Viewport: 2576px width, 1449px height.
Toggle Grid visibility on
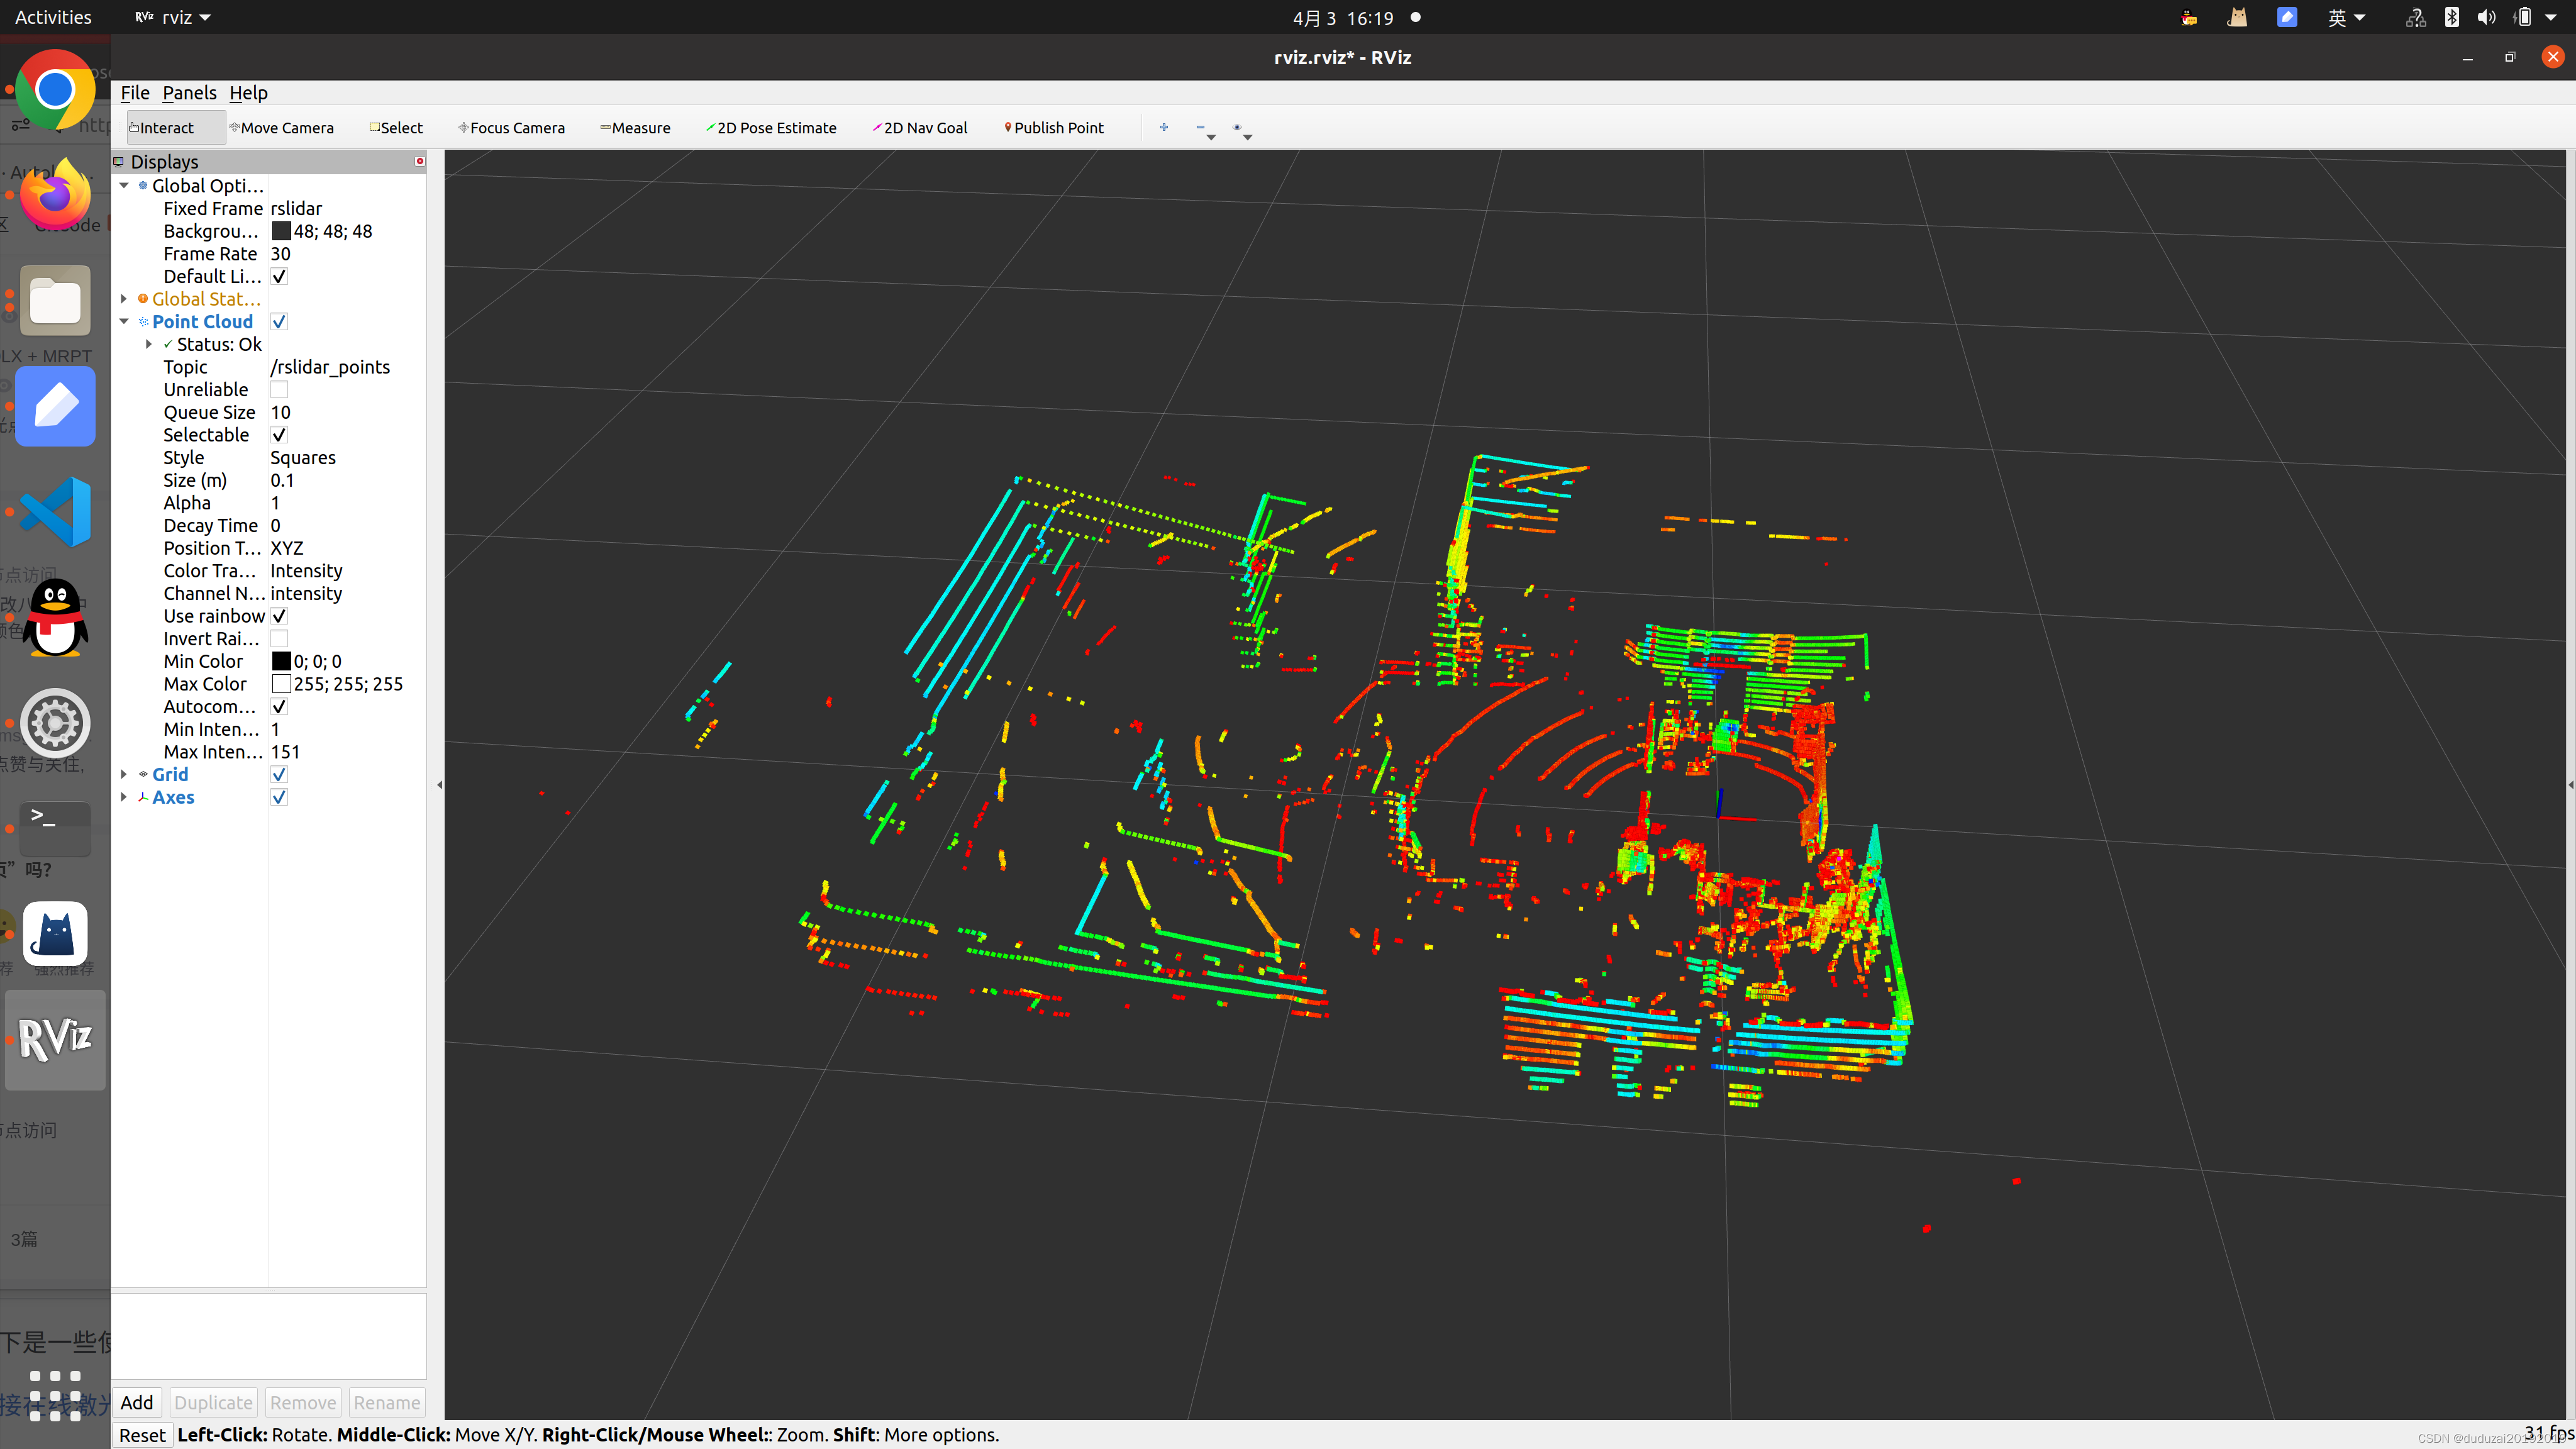pyautogui.click(x=278, y=773)
